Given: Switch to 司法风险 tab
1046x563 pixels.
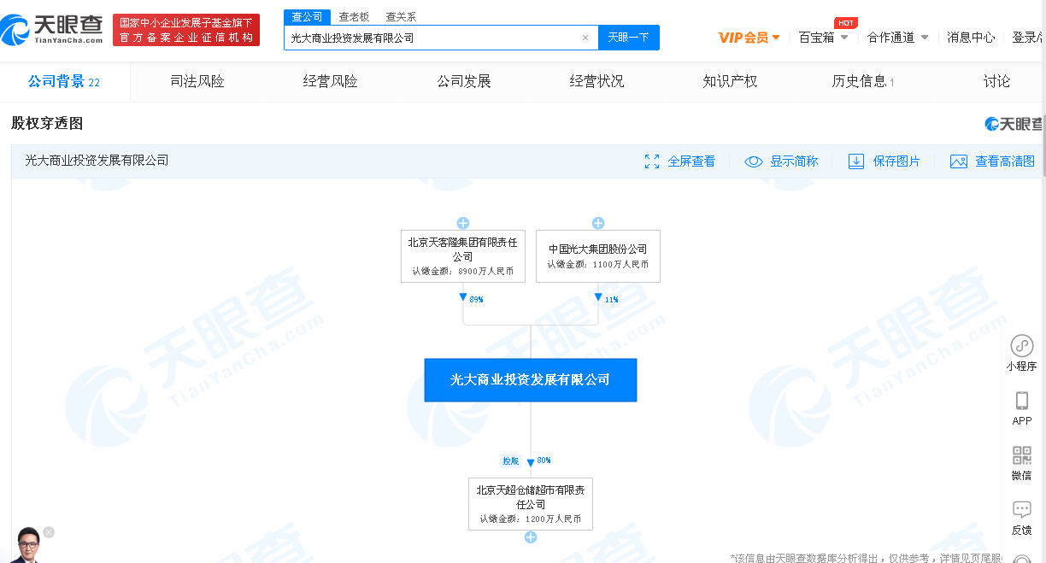Looking at the screenshot, I should click(197, 82).
